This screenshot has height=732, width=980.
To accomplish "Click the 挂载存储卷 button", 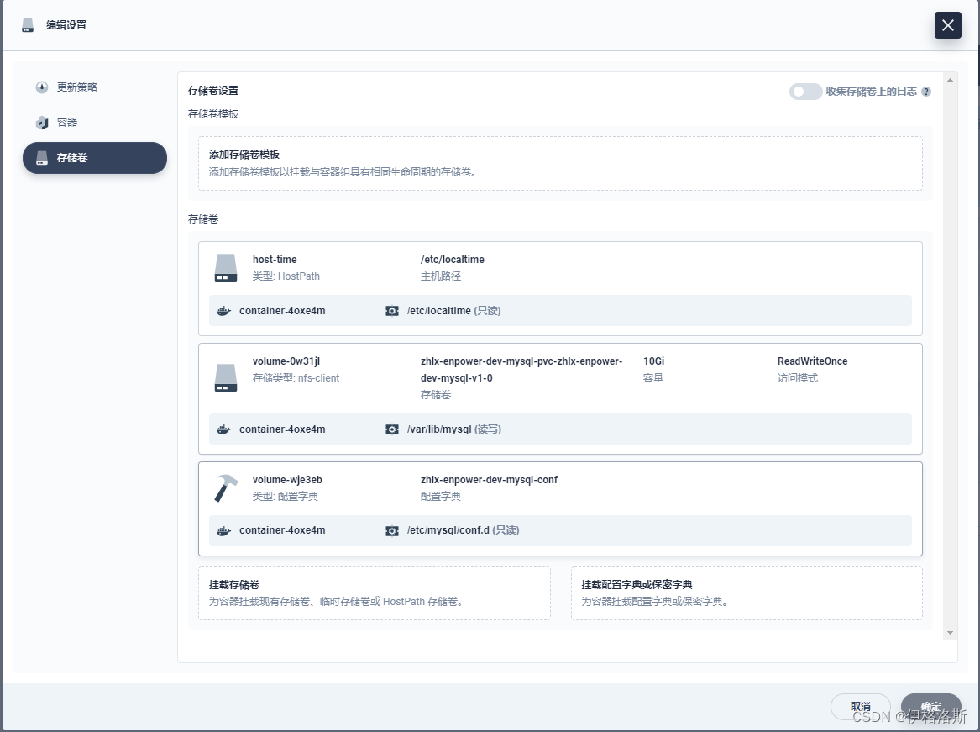I will pos(374,592).
